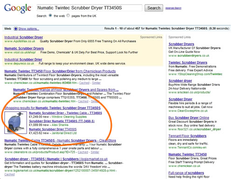Open 'Numatic Twintec Range of Floor Scrubber' result
The width and height of the screenshot is (233, 179).
coord(66,89)
